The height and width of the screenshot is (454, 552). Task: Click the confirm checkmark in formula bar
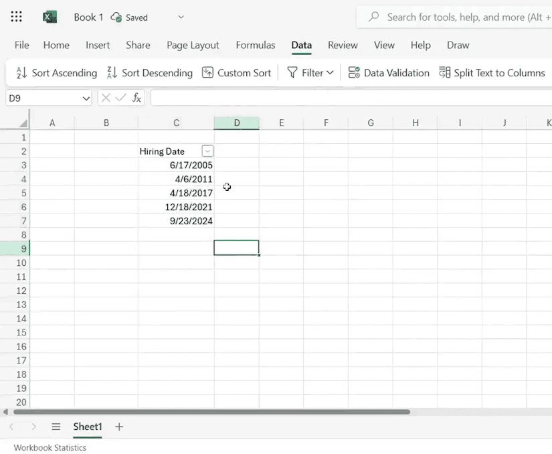pos(120,98)
